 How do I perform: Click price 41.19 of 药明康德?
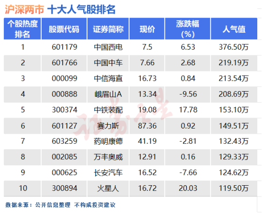[x=147, y=141]
